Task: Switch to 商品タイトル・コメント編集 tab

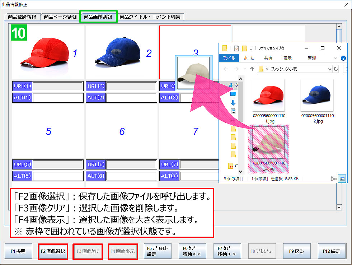Action: point(151,17)
